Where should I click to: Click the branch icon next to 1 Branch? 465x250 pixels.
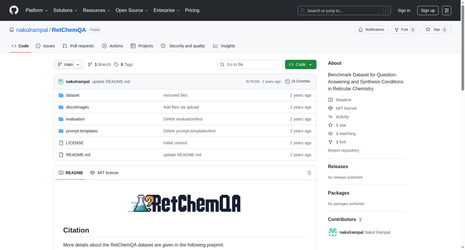(x=90, y=64)
